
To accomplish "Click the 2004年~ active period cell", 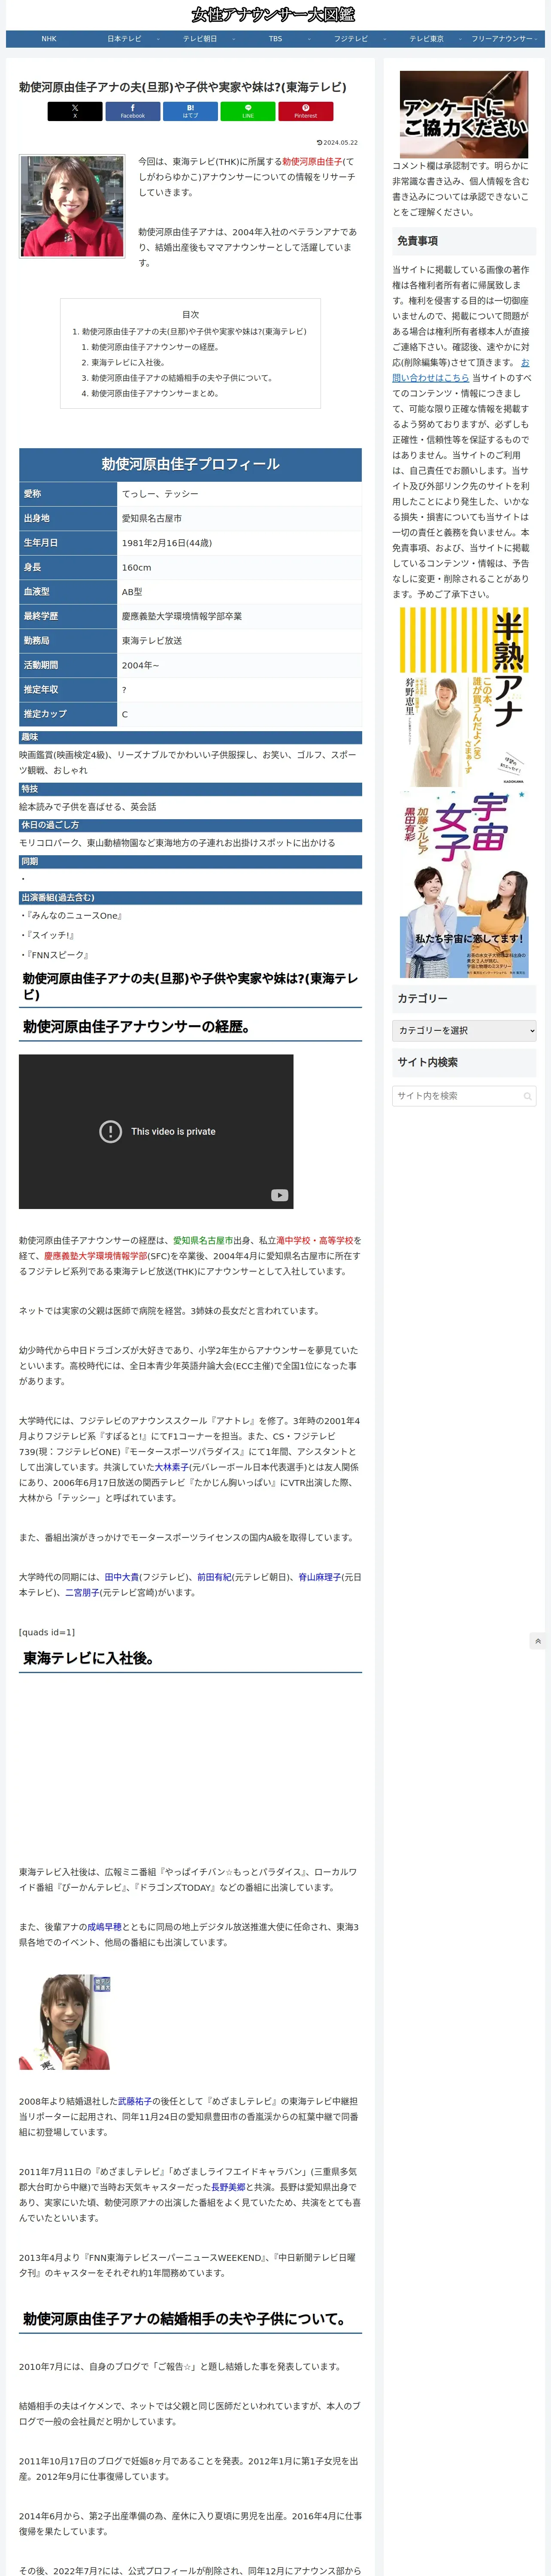I will [x=240, y=665].
